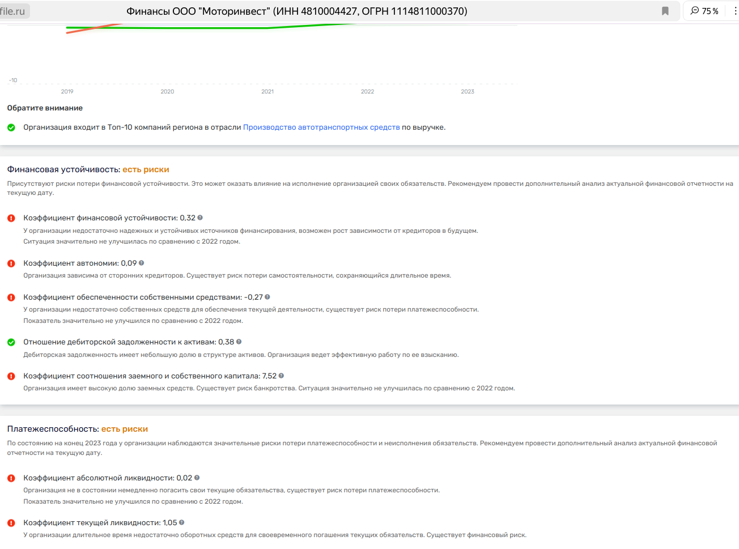Viewport: 739px width, 549px height.
Task: Click green check icon beside receivables to assets ratio
Action: coord(11,342)
